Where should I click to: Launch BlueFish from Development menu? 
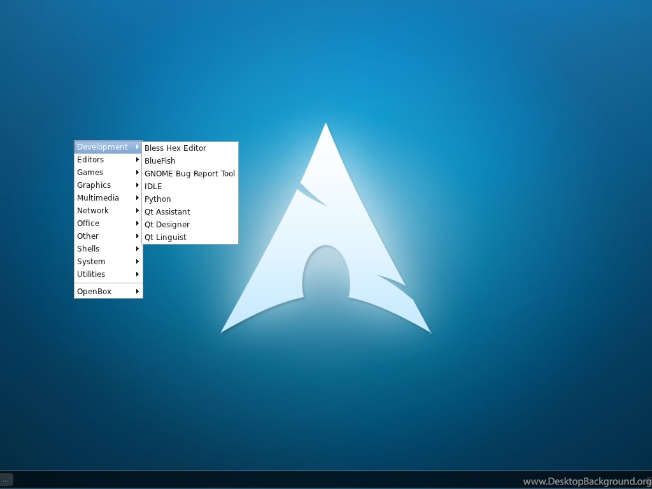tap(190, 161)
